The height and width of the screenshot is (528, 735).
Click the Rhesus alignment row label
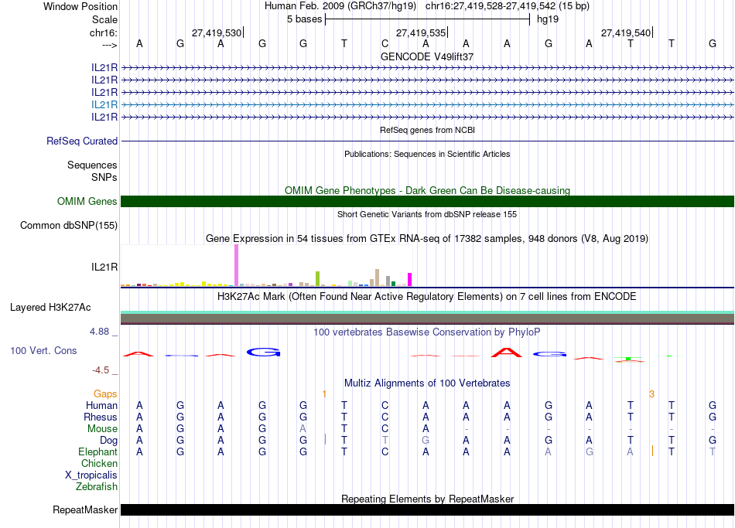pos(101,417)
